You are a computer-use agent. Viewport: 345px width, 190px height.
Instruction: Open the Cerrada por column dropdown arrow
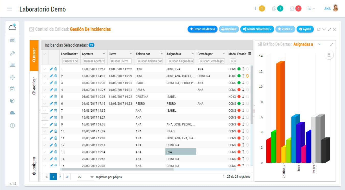[x=223, y=54]
